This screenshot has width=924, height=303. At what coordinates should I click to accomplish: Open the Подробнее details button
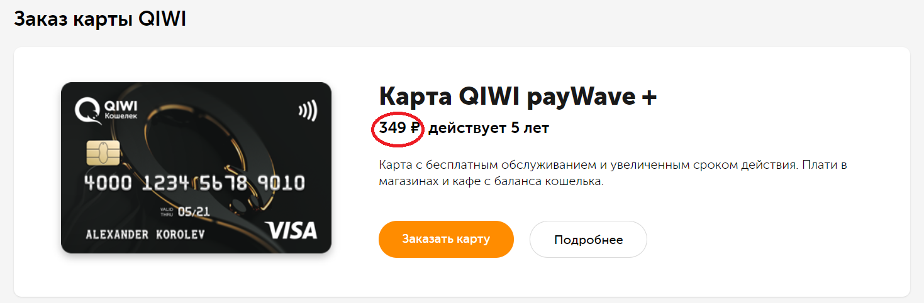click(x=588, y=240)
